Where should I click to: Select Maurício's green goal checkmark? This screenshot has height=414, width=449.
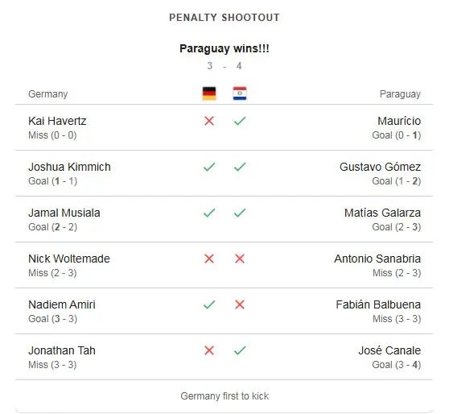240,121
